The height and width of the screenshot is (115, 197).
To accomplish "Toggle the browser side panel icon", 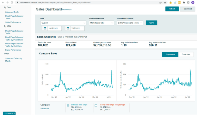I will tap(188, 2).
